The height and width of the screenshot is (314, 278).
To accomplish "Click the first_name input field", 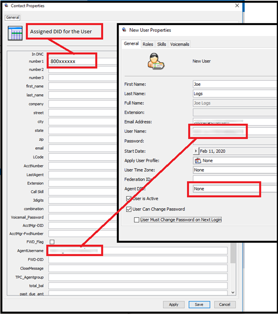I will (x=82, y=86).
